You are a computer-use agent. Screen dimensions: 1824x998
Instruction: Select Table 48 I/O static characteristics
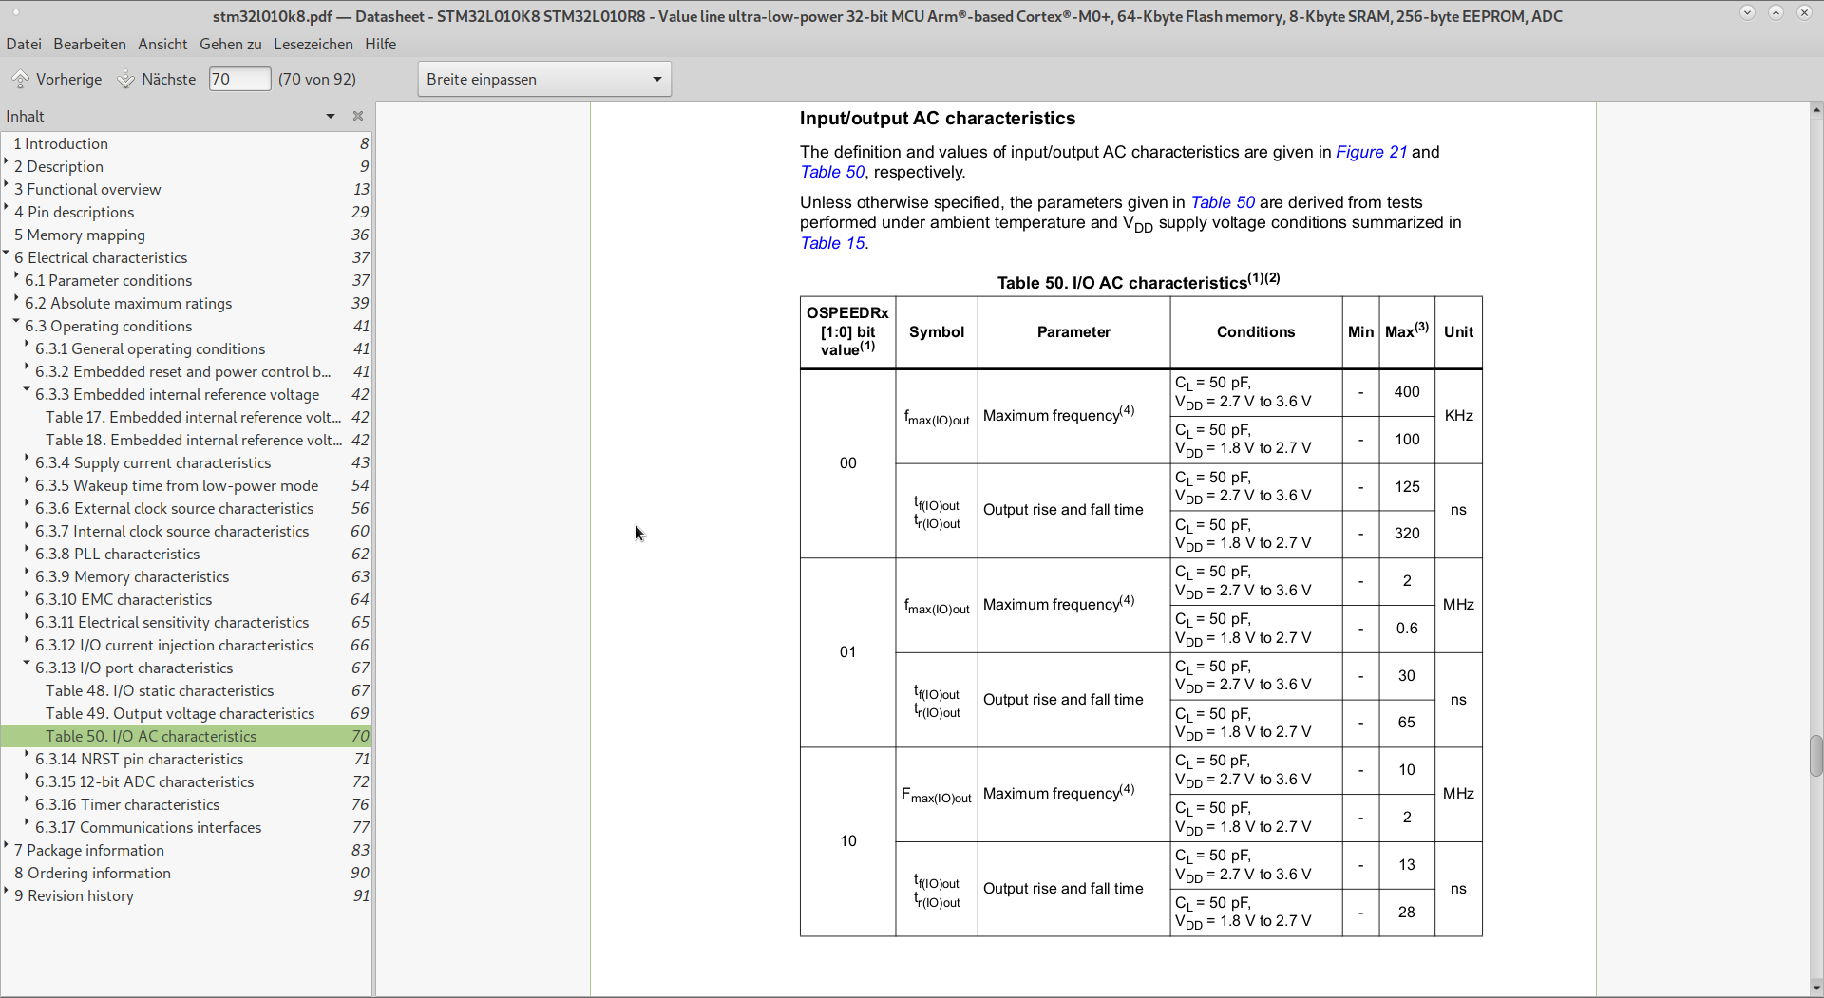(x=186, y=690)
